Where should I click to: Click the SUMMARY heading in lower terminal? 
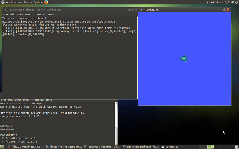[x=6, y=126]
